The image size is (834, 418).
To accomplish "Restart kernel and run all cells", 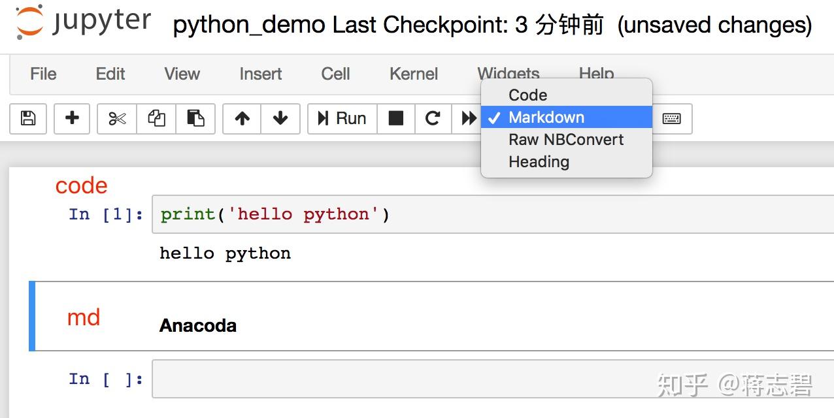I will coord(468,118).
